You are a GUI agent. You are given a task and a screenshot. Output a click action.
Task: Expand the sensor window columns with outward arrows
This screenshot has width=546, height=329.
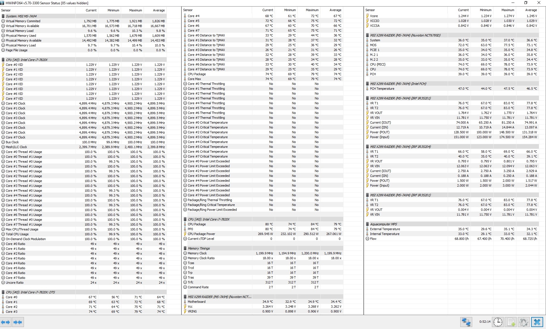point(6,322)
